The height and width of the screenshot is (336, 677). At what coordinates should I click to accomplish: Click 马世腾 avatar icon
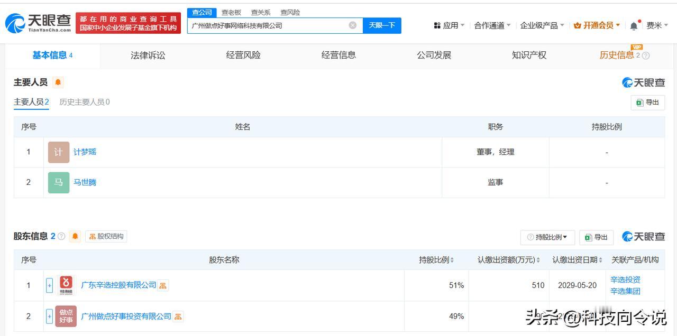[x=59, y=182]
